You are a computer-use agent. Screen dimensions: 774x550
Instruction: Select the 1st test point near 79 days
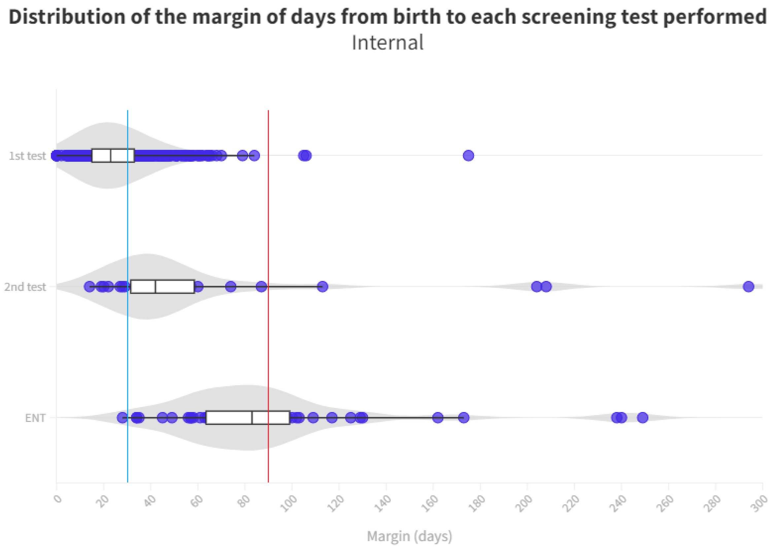click(242, 155)
